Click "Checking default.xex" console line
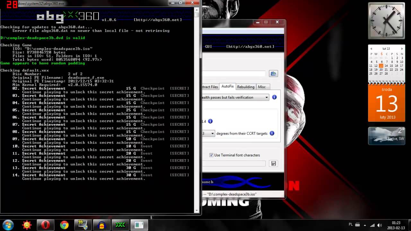The width and height of the screenshot is (411, 231). (x=25, y=70)
